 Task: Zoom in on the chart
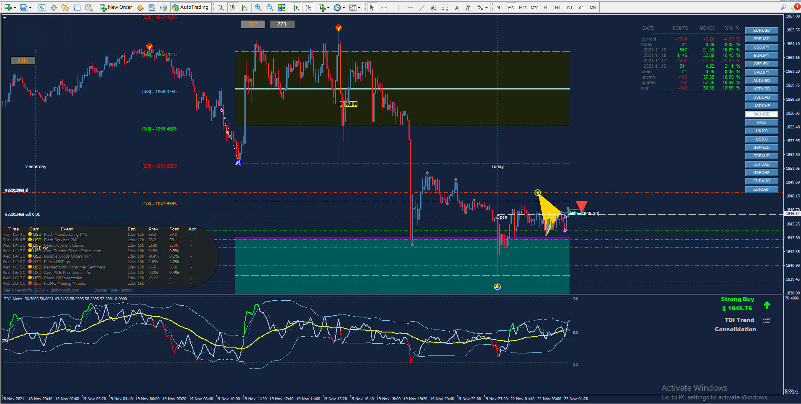[258, 8]
